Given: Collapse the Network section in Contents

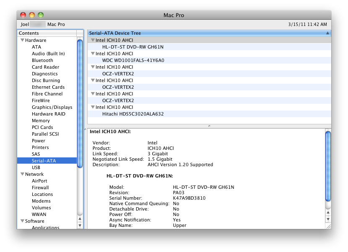Looking at the screenshot, I should (x=22, y=174).
